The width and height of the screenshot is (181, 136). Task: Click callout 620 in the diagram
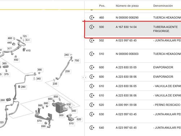[79, 119]
